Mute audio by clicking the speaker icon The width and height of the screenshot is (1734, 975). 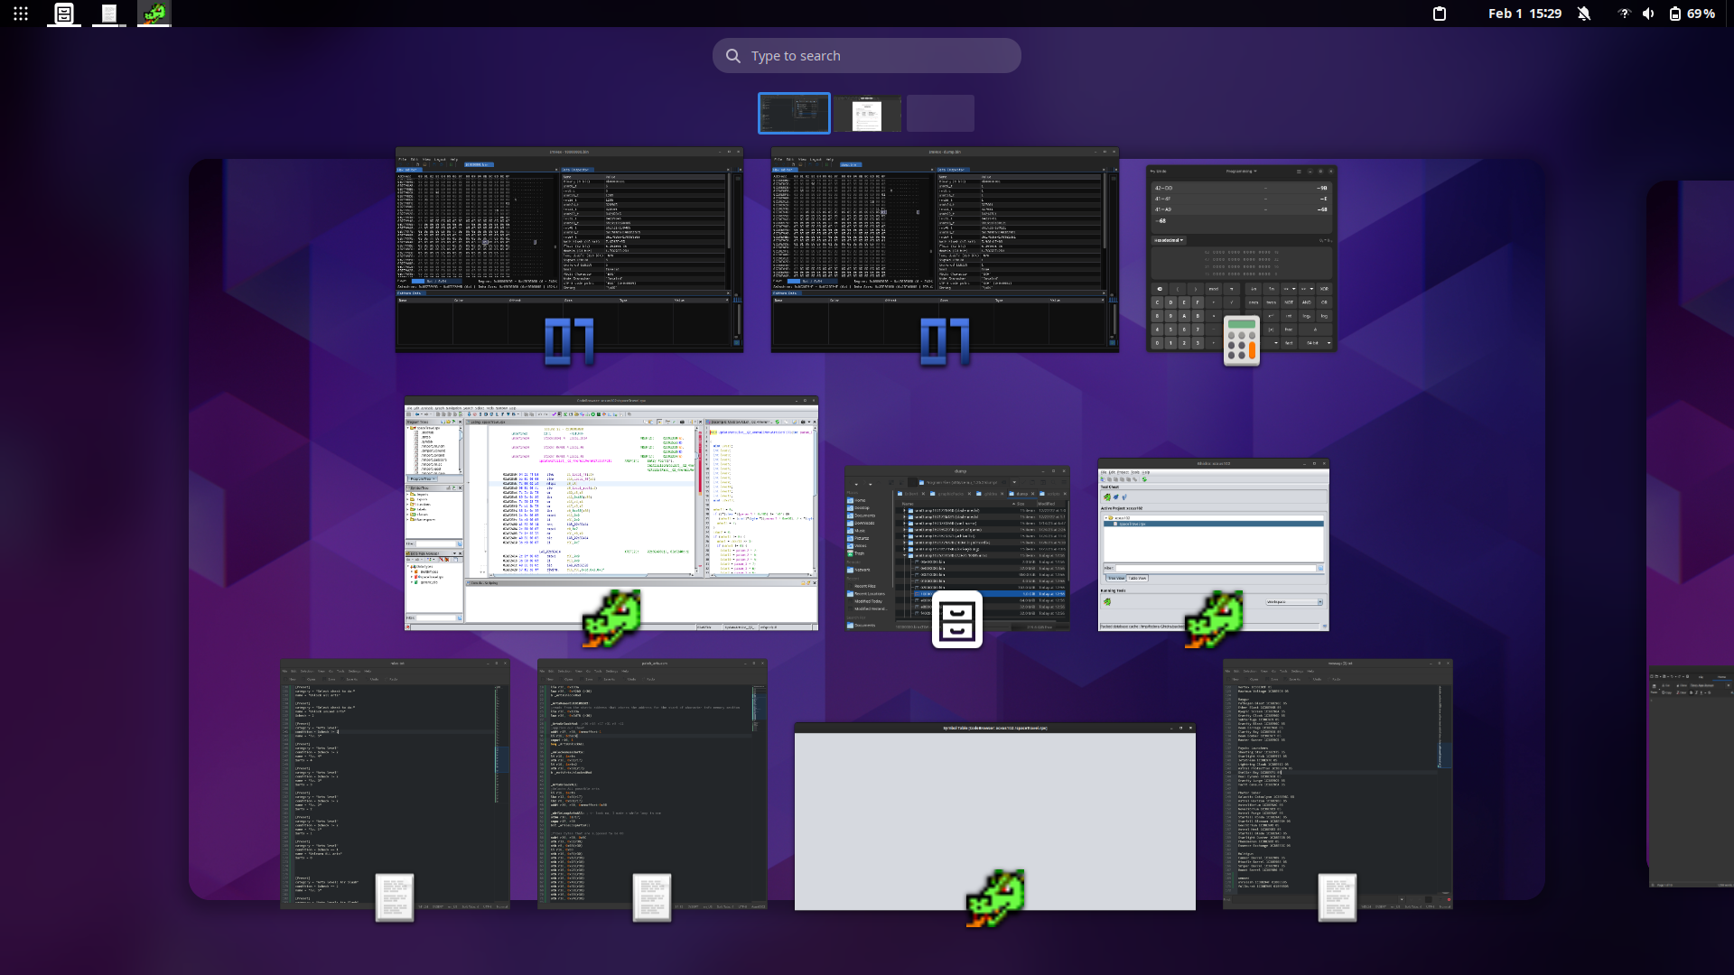(1648, 14)
